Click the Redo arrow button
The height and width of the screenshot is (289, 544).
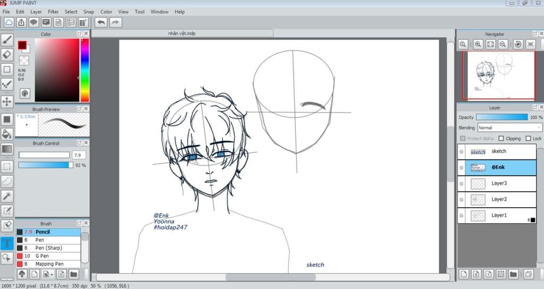coord(115,22)
